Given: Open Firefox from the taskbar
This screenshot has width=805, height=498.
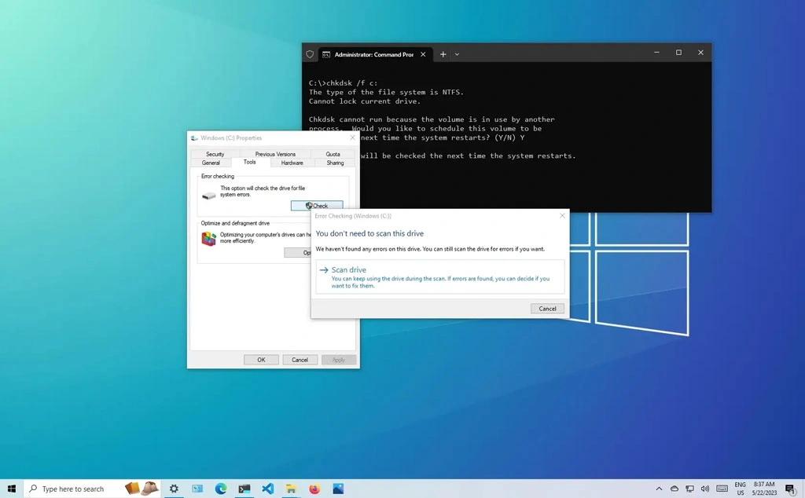Looking at the screenshot, I should (x=314, y=488).
